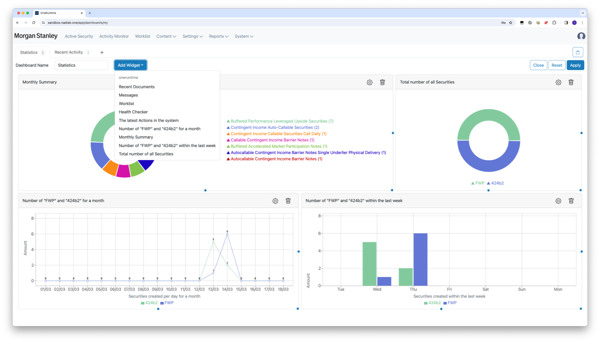Open the Reports dropdown menu
Viewport: 600px width, 343px height.
[219, 36]
